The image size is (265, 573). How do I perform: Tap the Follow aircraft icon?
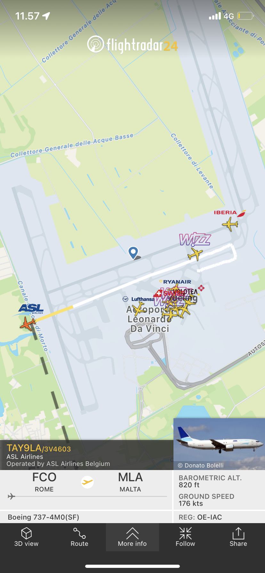pos(185,533)
